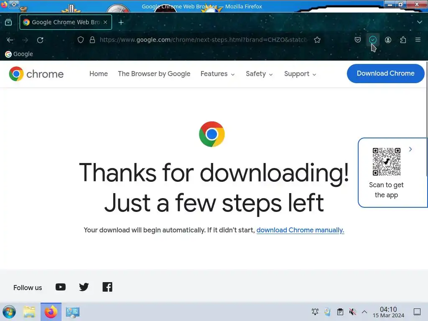
Task: Open downloads completed indicator
Action: pos(372,40)
